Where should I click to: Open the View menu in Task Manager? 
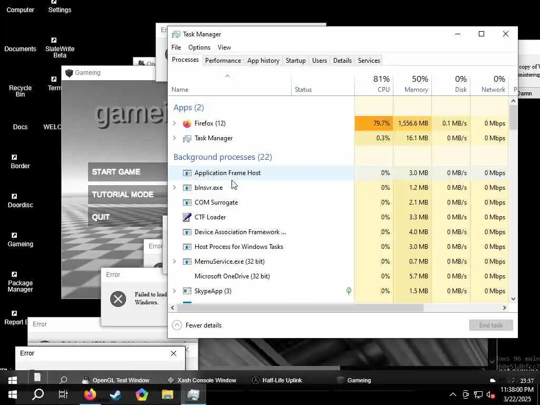coord(224,47)
